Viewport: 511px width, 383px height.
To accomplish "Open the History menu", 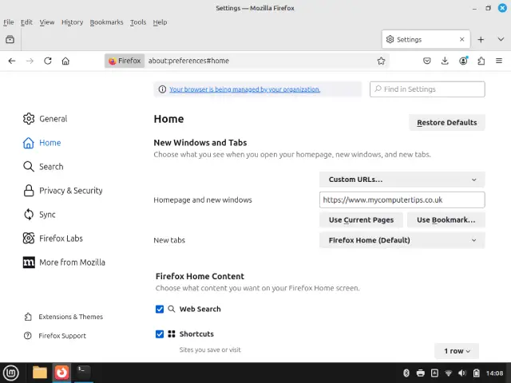I will [x=73, y=22].
